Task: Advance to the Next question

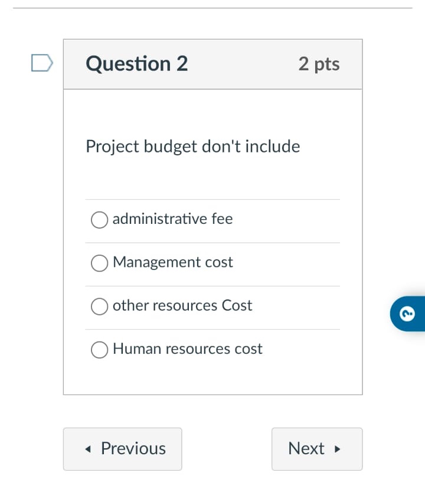Action: pos(316,449)
